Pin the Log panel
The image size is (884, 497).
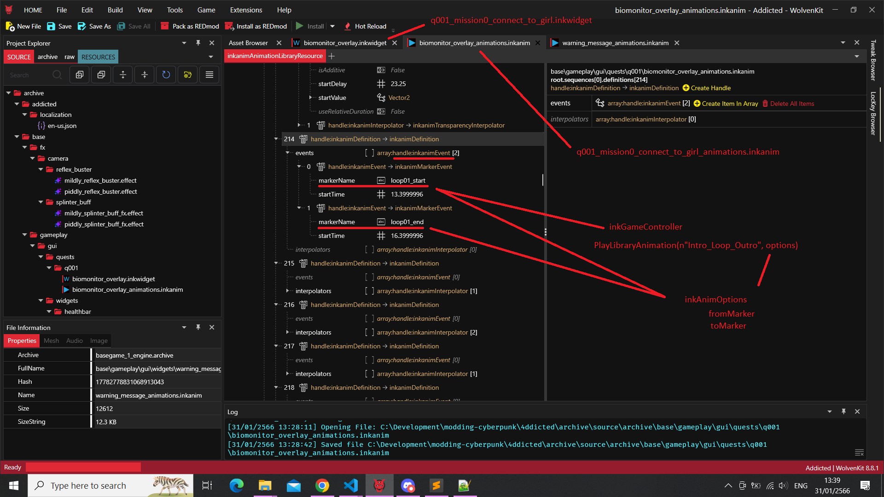coord(843,411)
